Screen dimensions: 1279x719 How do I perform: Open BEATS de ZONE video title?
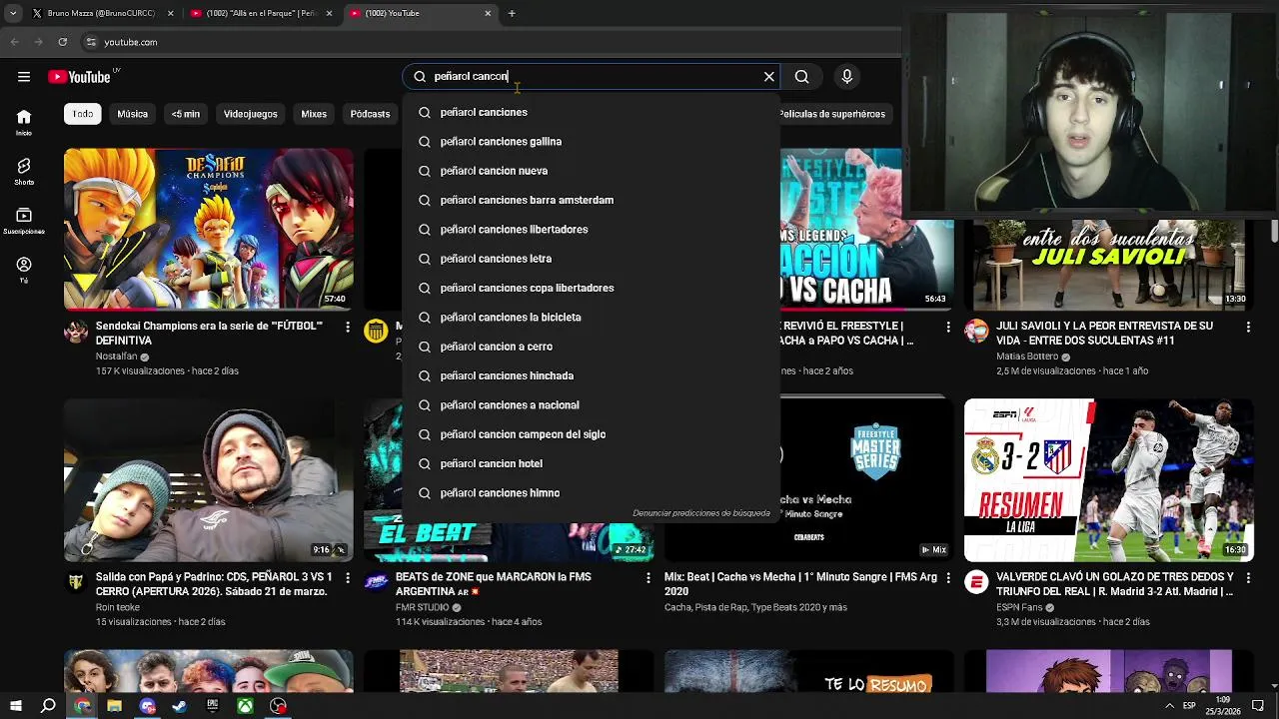(x=494, y=584)
